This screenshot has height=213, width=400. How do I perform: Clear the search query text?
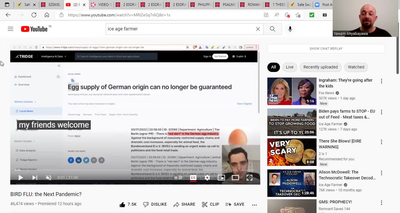(258, 29)
